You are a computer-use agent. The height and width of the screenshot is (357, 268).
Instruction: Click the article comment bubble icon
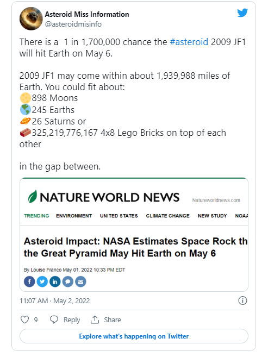click(67, 281)
